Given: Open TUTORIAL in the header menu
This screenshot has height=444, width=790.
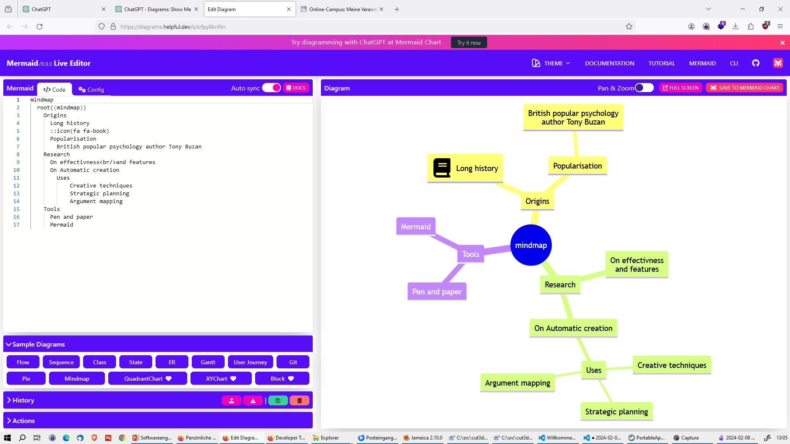Looking at the screenshot, I should [662, 63].
